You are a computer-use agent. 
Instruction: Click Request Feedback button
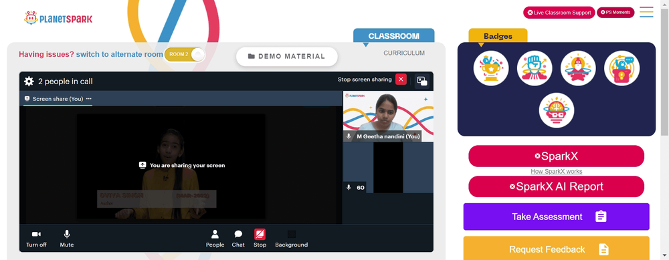coord(557,249)
